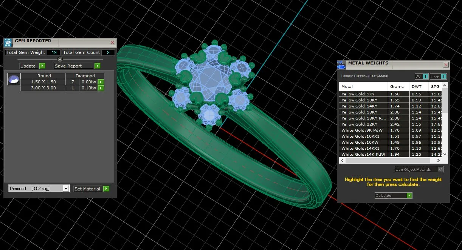The width and height of the screenshot is (462, 250).
Task: Click the Save Report button
Action: [77, 66]
